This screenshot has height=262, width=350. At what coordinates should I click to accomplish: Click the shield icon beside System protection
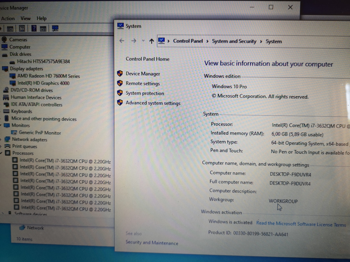point(120,93)
